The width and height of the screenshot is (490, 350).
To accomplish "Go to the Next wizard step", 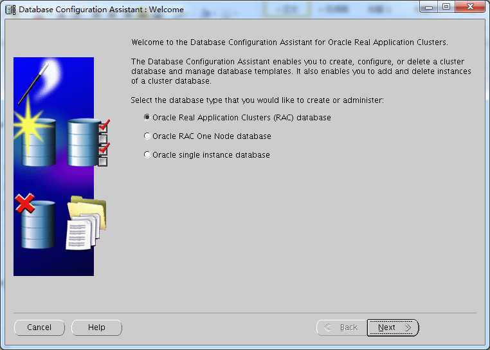I will point(393,327).
